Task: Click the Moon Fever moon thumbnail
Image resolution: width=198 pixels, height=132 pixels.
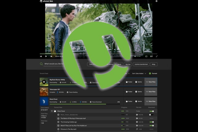Action: tap(44, 101)
